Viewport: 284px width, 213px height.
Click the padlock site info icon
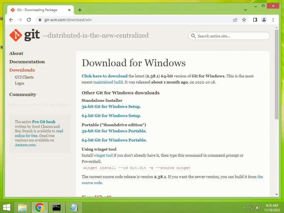point(40,20)
